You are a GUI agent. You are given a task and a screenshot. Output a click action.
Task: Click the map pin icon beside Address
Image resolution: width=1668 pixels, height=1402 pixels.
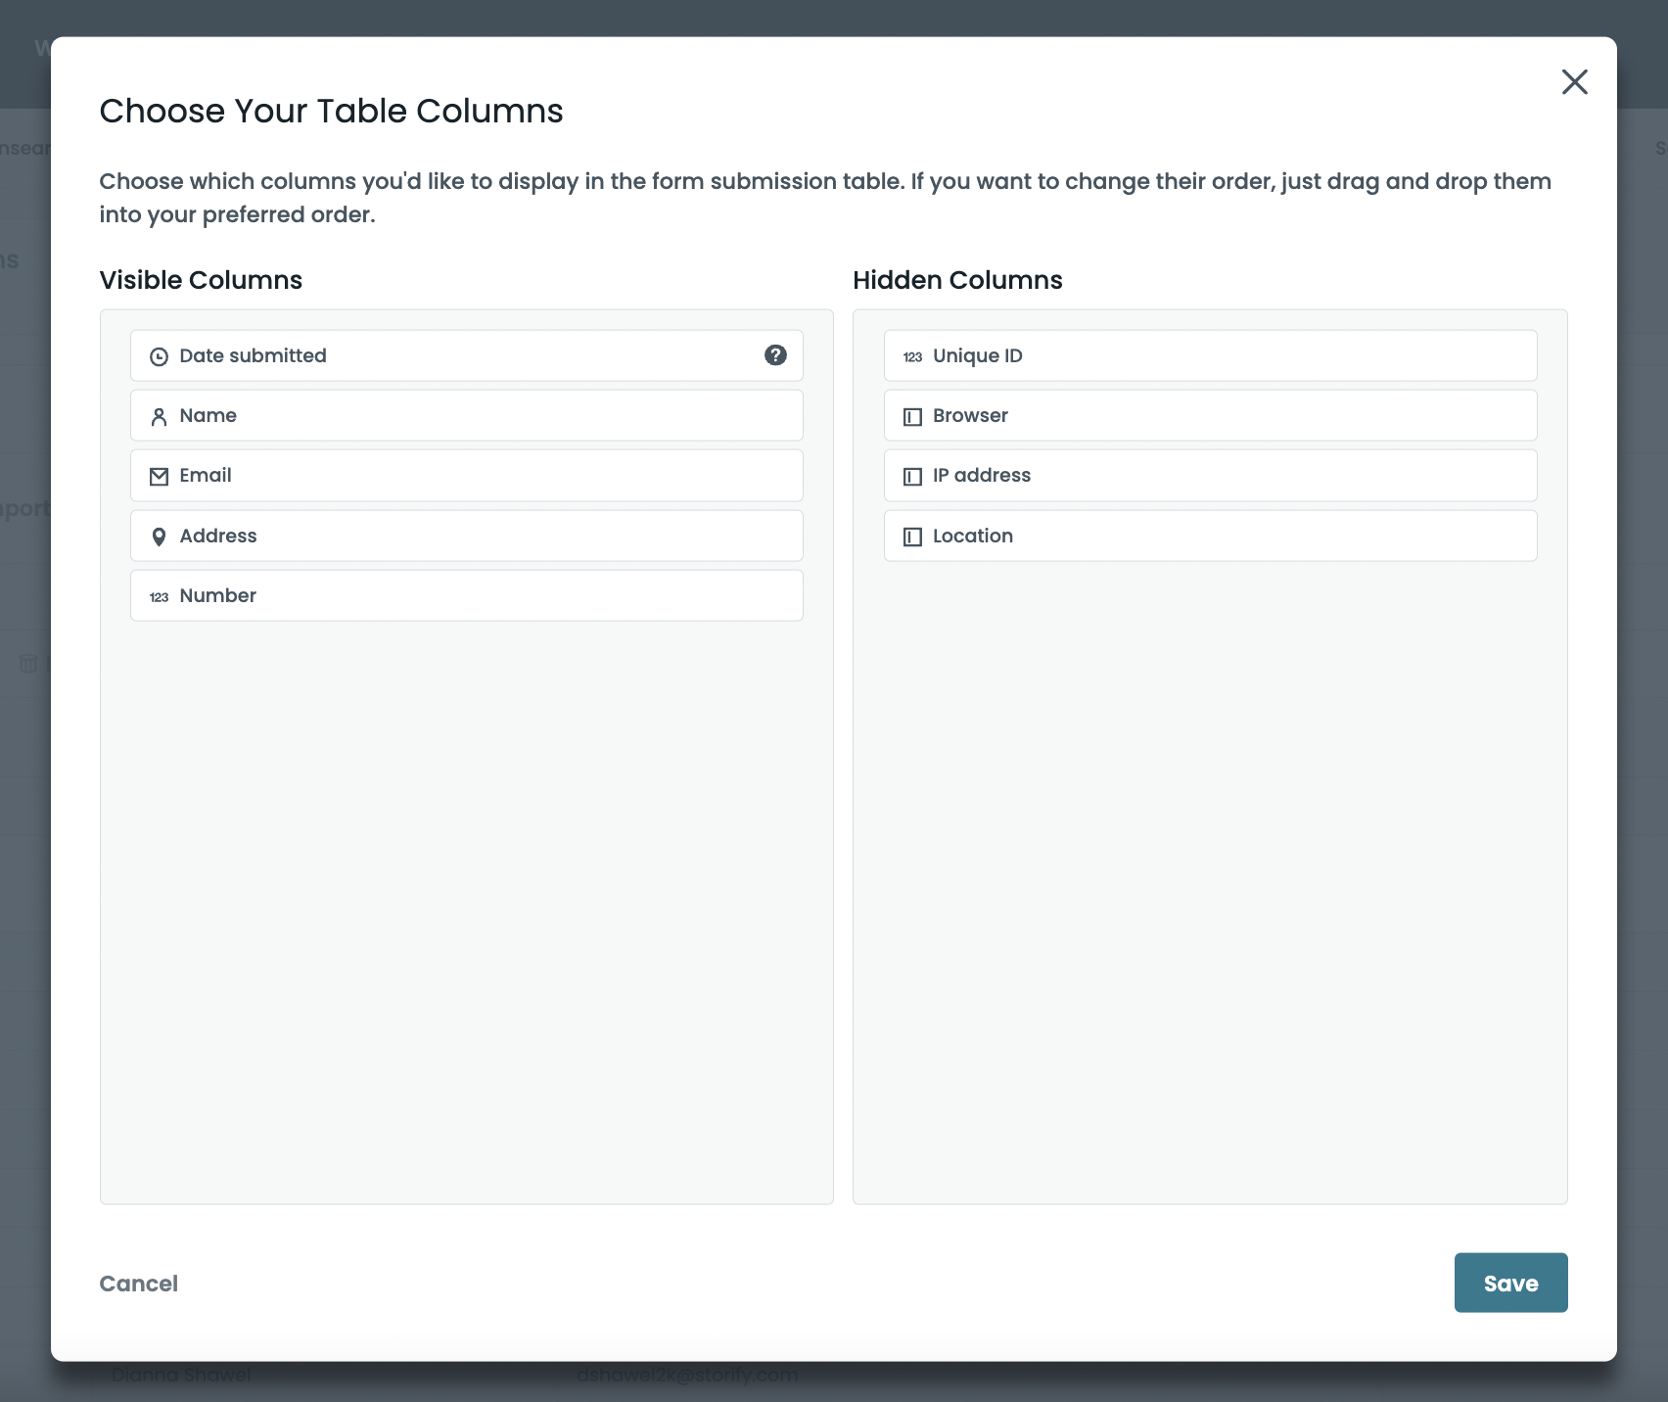[x=159, y=537]
